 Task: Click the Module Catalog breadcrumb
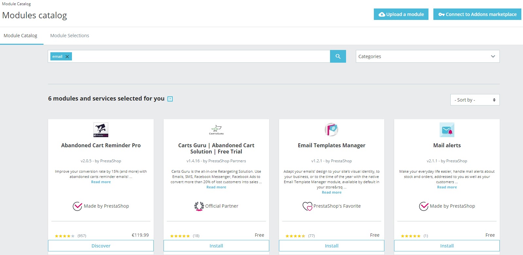click(16, 4)
